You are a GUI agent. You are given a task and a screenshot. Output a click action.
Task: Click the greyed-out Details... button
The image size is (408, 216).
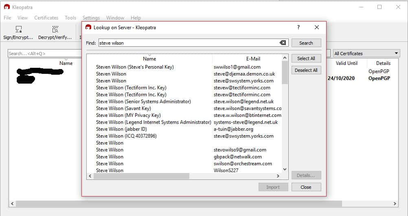[x=306, y=175]
